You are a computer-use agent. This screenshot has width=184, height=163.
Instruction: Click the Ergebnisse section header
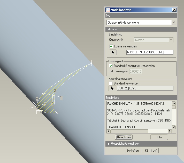[x=141, y=98]
